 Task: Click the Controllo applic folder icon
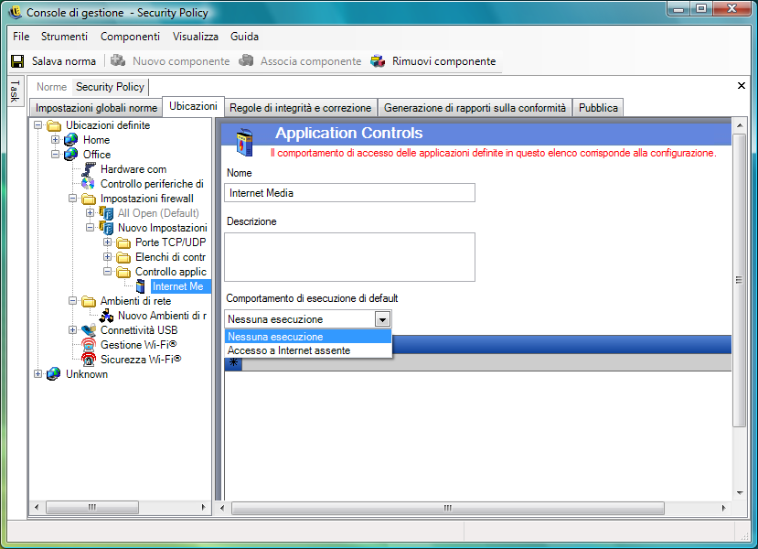pos(123,272)
